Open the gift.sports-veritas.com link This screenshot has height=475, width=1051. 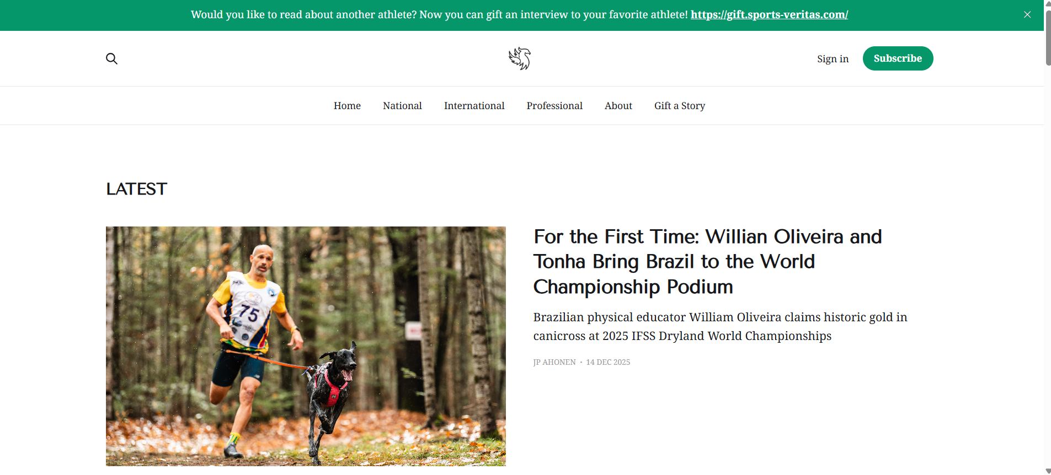tap(769, 15)
